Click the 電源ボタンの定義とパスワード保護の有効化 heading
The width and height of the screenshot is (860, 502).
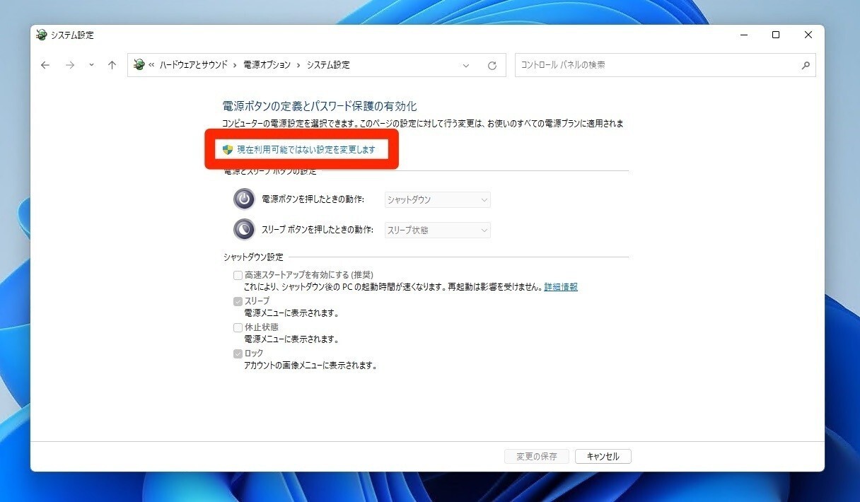tap(320, 106)
